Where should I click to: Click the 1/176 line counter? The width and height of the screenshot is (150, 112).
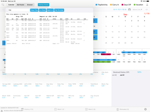[x=146, y=14]
